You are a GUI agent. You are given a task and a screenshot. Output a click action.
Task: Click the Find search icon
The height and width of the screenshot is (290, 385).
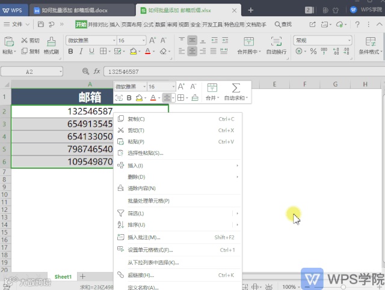click(x=277, y=24)
